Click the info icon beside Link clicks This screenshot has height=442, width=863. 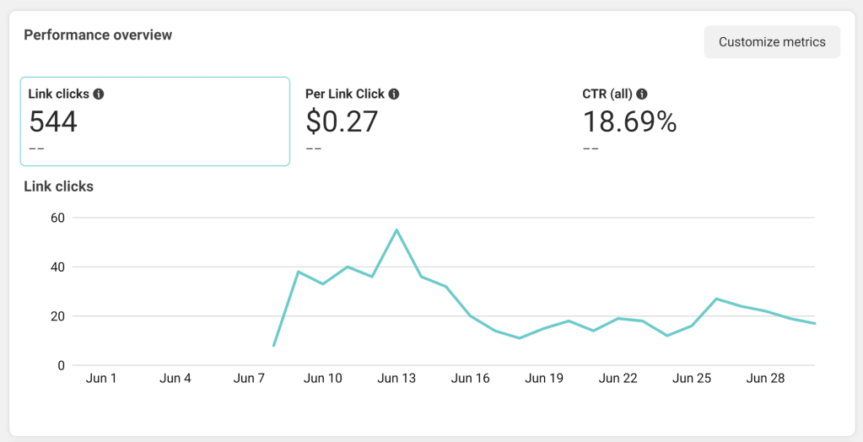(x=99, y=94)
